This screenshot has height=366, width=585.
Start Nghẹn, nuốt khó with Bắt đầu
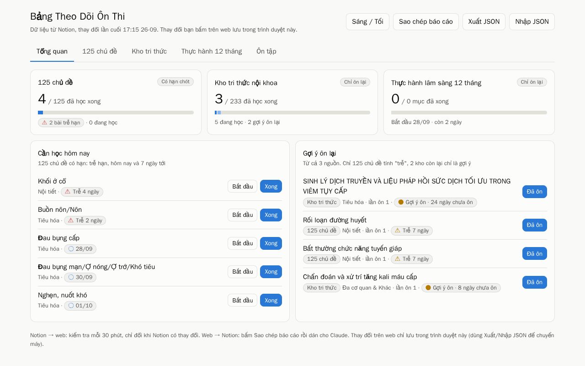point(242,300)
